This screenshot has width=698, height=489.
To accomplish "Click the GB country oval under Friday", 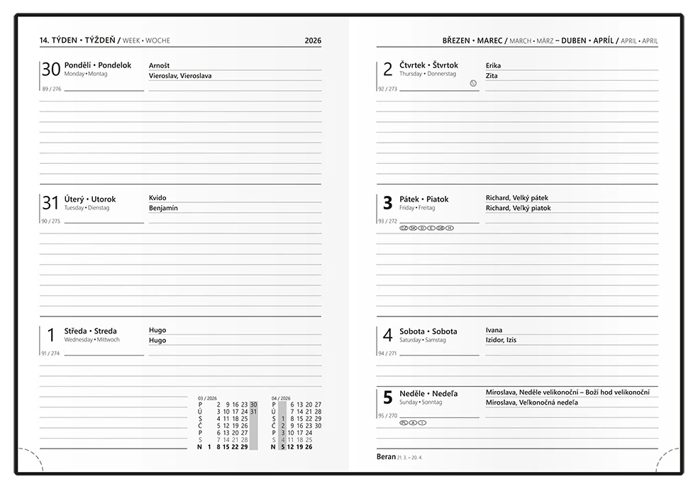I will [x=441, y=228].
